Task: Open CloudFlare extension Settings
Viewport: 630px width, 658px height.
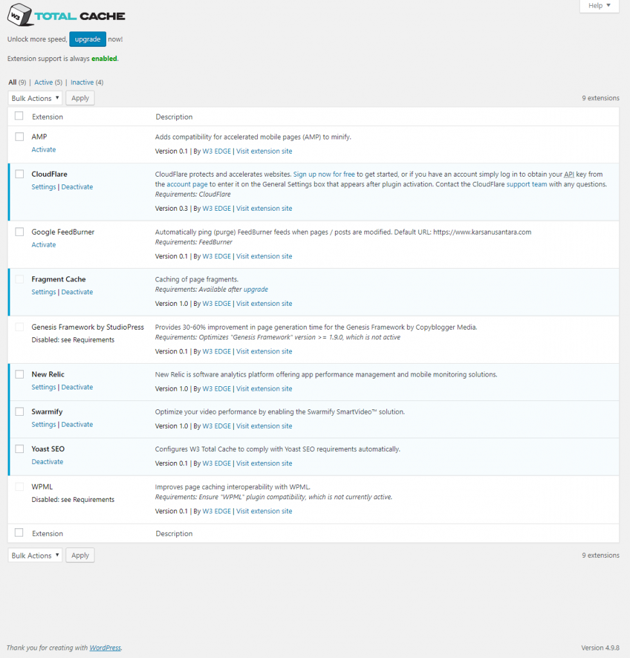Action: (44, 187)
